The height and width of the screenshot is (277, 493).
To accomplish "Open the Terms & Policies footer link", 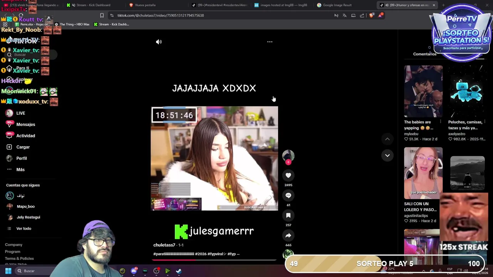I will click(x=19, y=259).
